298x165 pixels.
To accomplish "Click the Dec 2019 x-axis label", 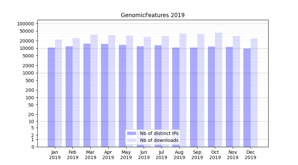I will coord(250,155).
